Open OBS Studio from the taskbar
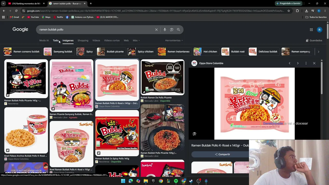The width and height of the screenshot is (329, 185). [198, 181]
